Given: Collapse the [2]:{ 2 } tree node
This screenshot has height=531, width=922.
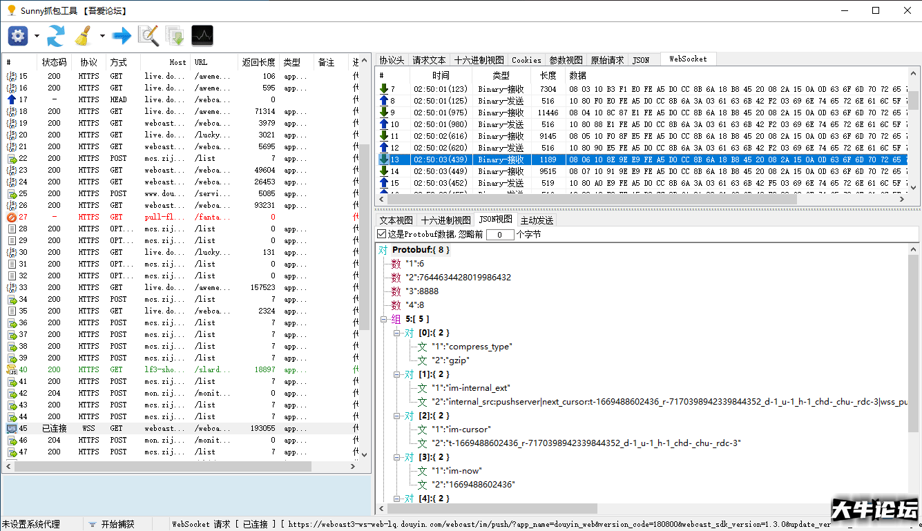Looking at the screenshot, I should click(397, 416).
